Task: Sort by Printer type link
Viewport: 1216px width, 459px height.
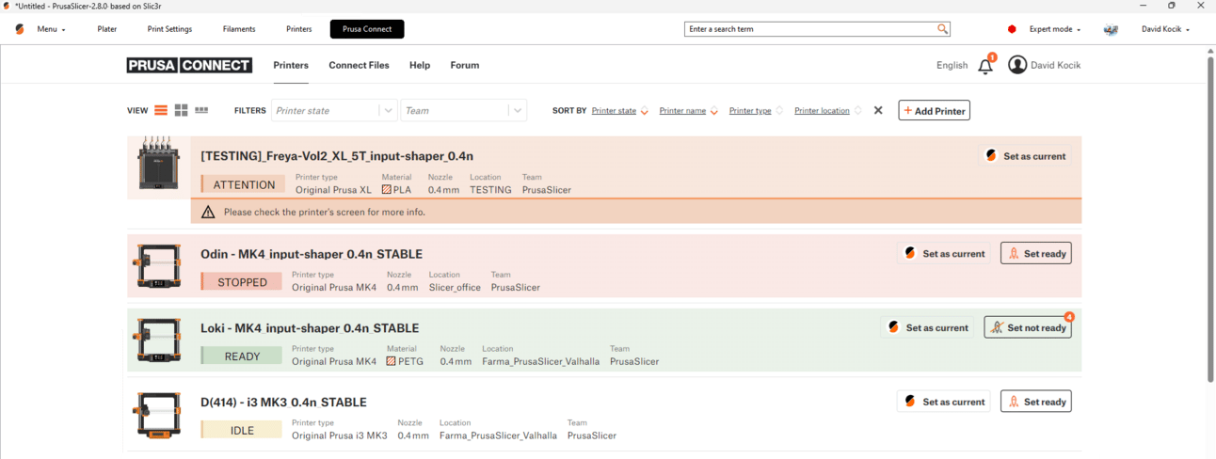Action: [x=750, y=111]
